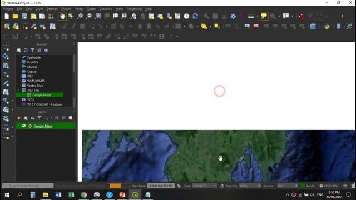The image size is (356, 200).
Task: Open dropdown arrow beside Select Features tool
Action: click(210, 26)
